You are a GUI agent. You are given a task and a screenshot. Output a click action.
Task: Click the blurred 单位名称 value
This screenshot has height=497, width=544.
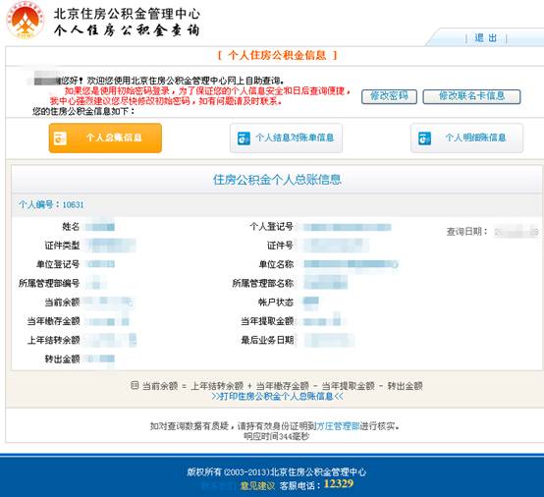(x=351, y=264)
